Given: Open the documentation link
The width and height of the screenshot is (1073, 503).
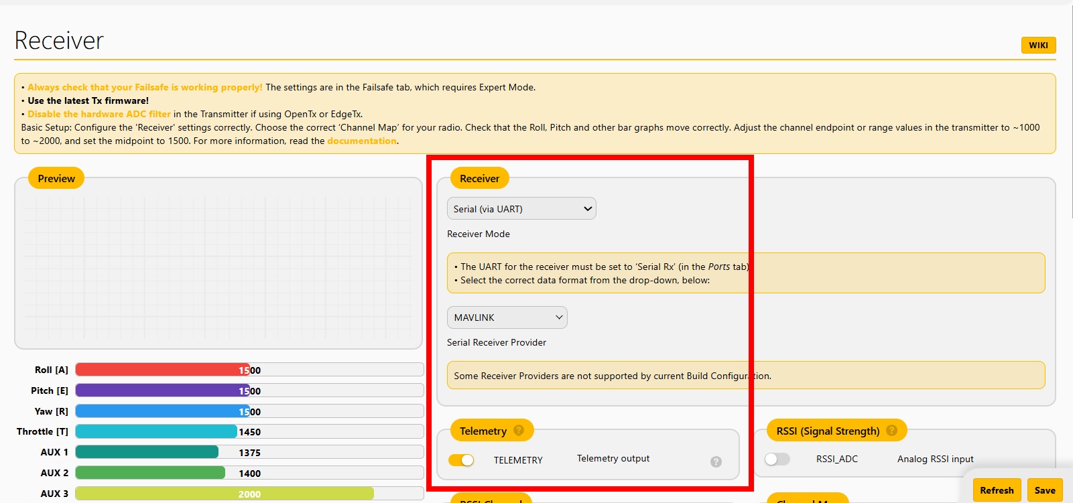Looking at the screenshot, I should (x=361, y=141).
